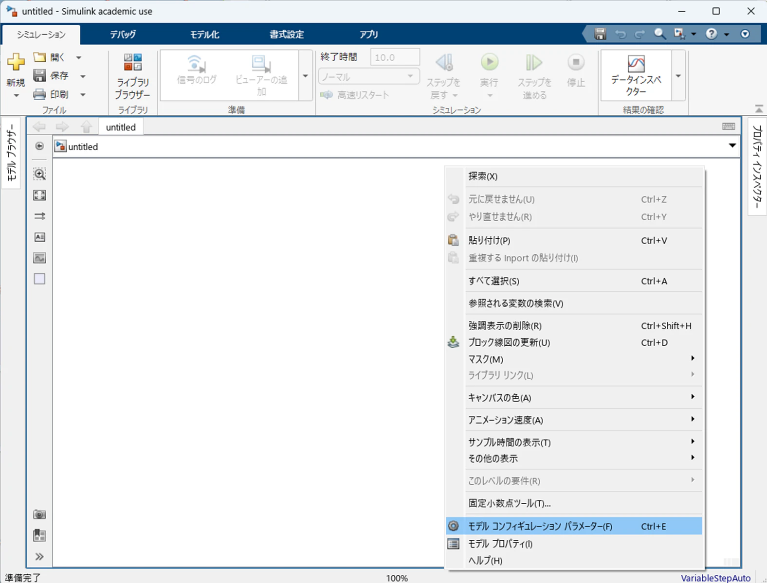767x583 pixels.
Task: Expand the 印刷 dropdown arrow
Action: click(x=83, y=95)
